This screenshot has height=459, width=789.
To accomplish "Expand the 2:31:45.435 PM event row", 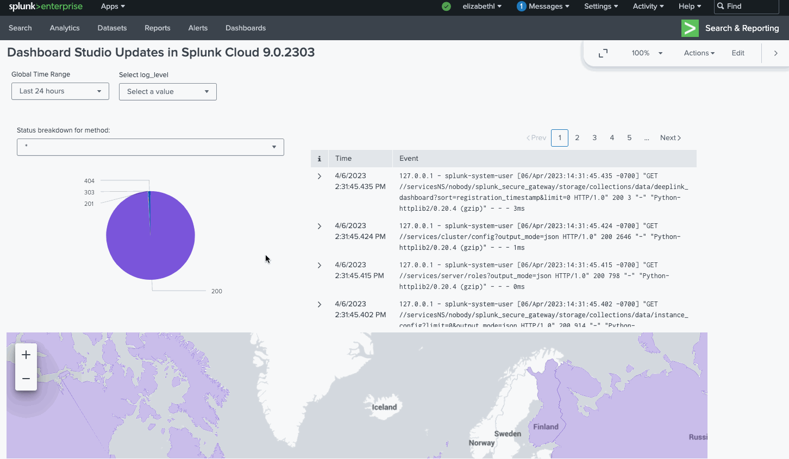I will [x=320, y=176].
